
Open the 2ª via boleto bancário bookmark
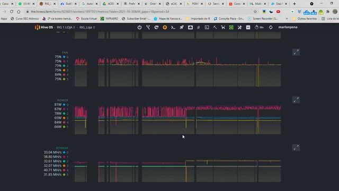pyautogui.click(x=57, y=19)
